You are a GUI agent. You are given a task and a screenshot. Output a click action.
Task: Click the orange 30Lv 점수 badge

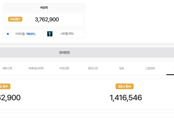click(x=125, y=87)
